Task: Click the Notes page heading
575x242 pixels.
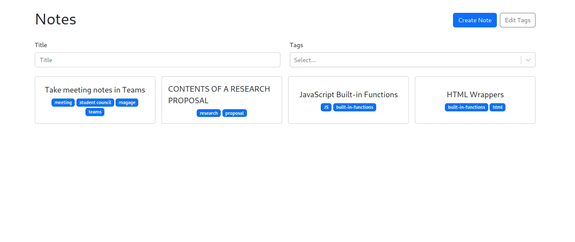Action: coord(55,19)
